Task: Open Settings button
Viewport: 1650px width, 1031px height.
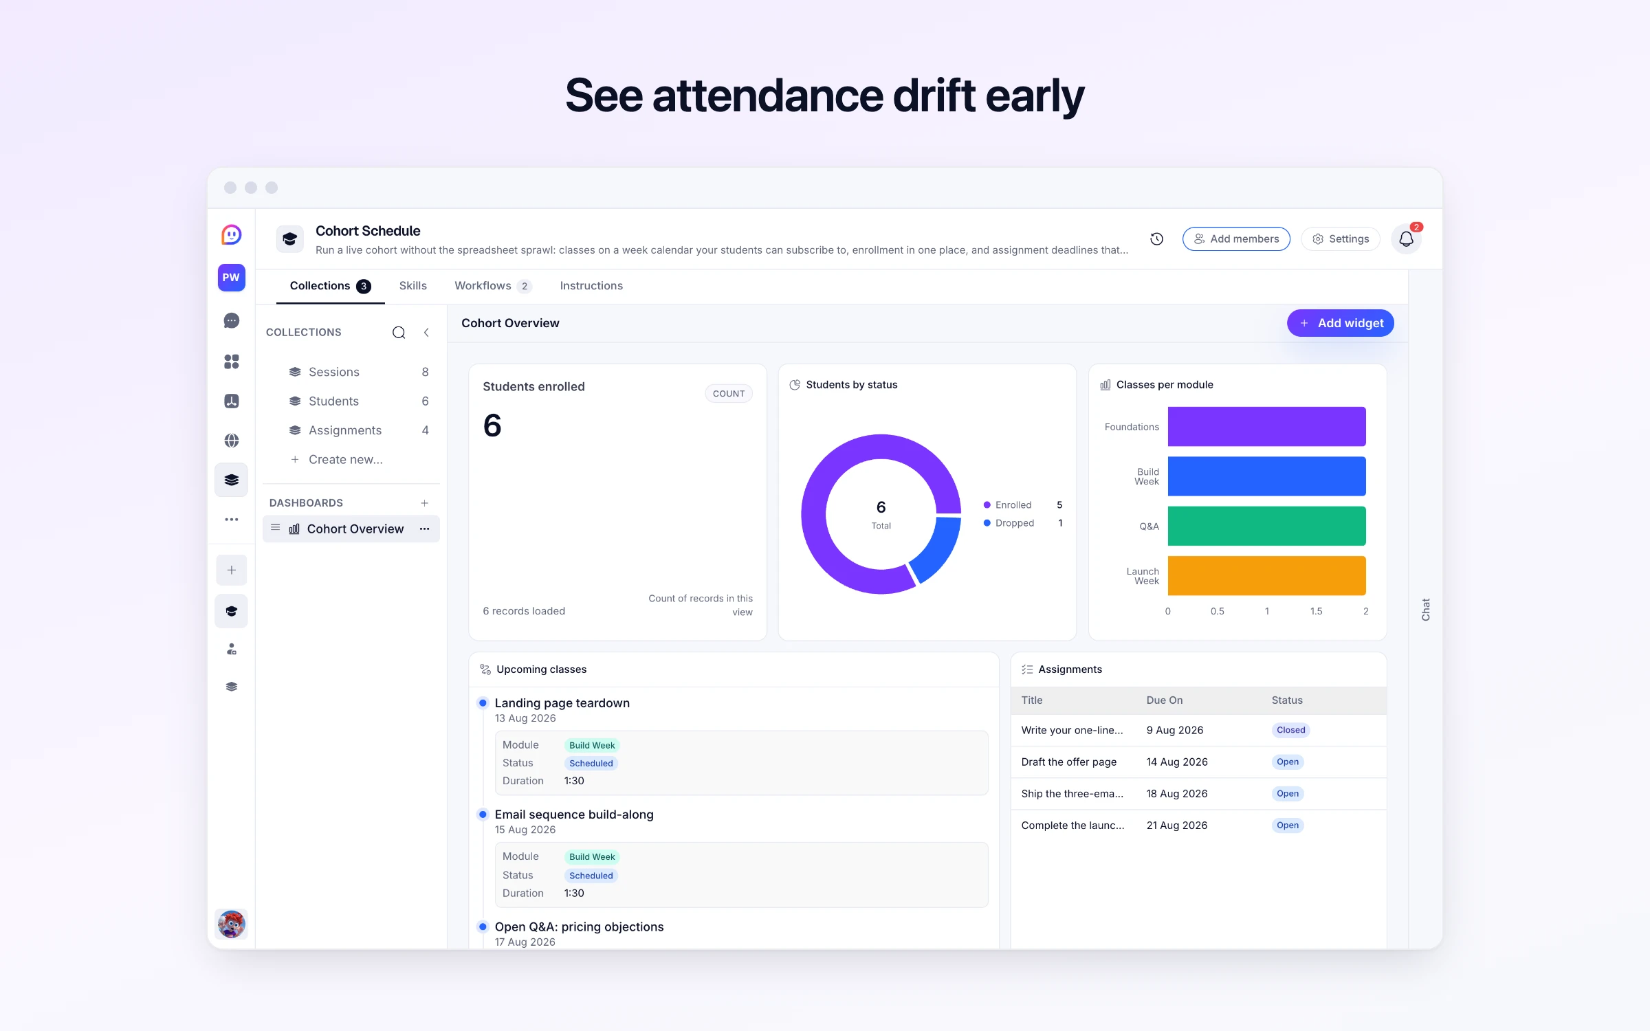Action: 1341,239
